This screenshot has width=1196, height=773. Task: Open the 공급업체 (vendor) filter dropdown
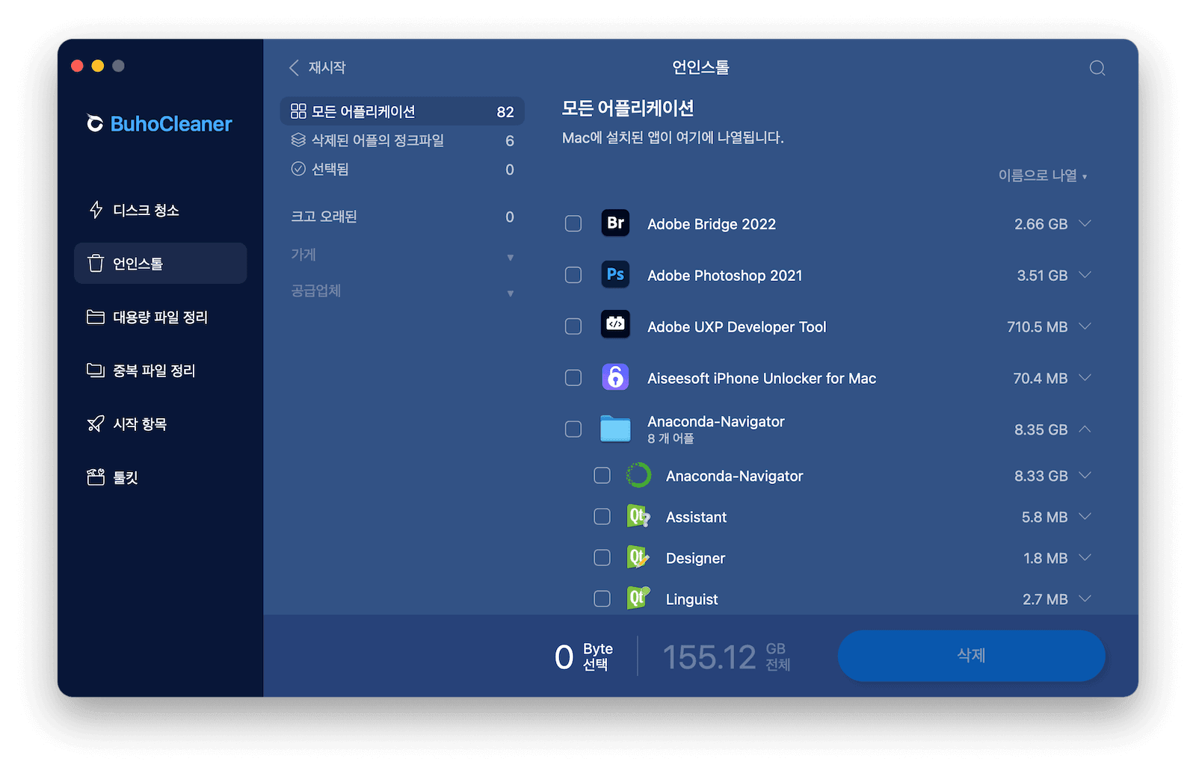[x=511, y=292]
